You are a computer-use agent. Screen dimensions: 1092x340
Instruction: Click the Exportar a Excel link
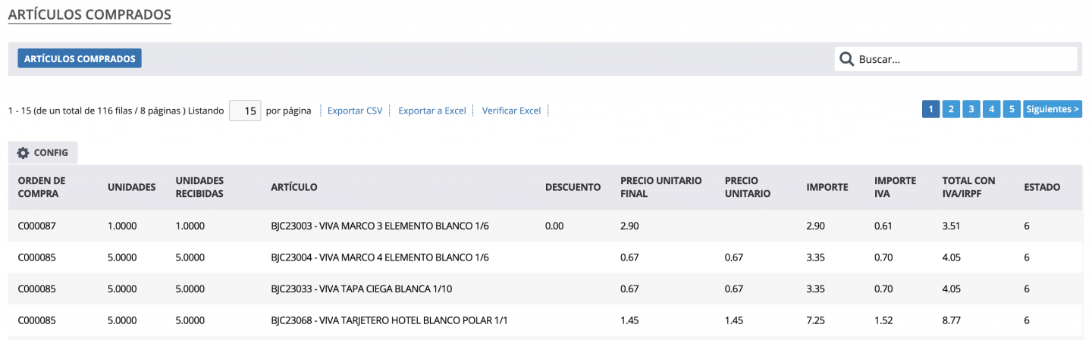click(x=432, y=111)
